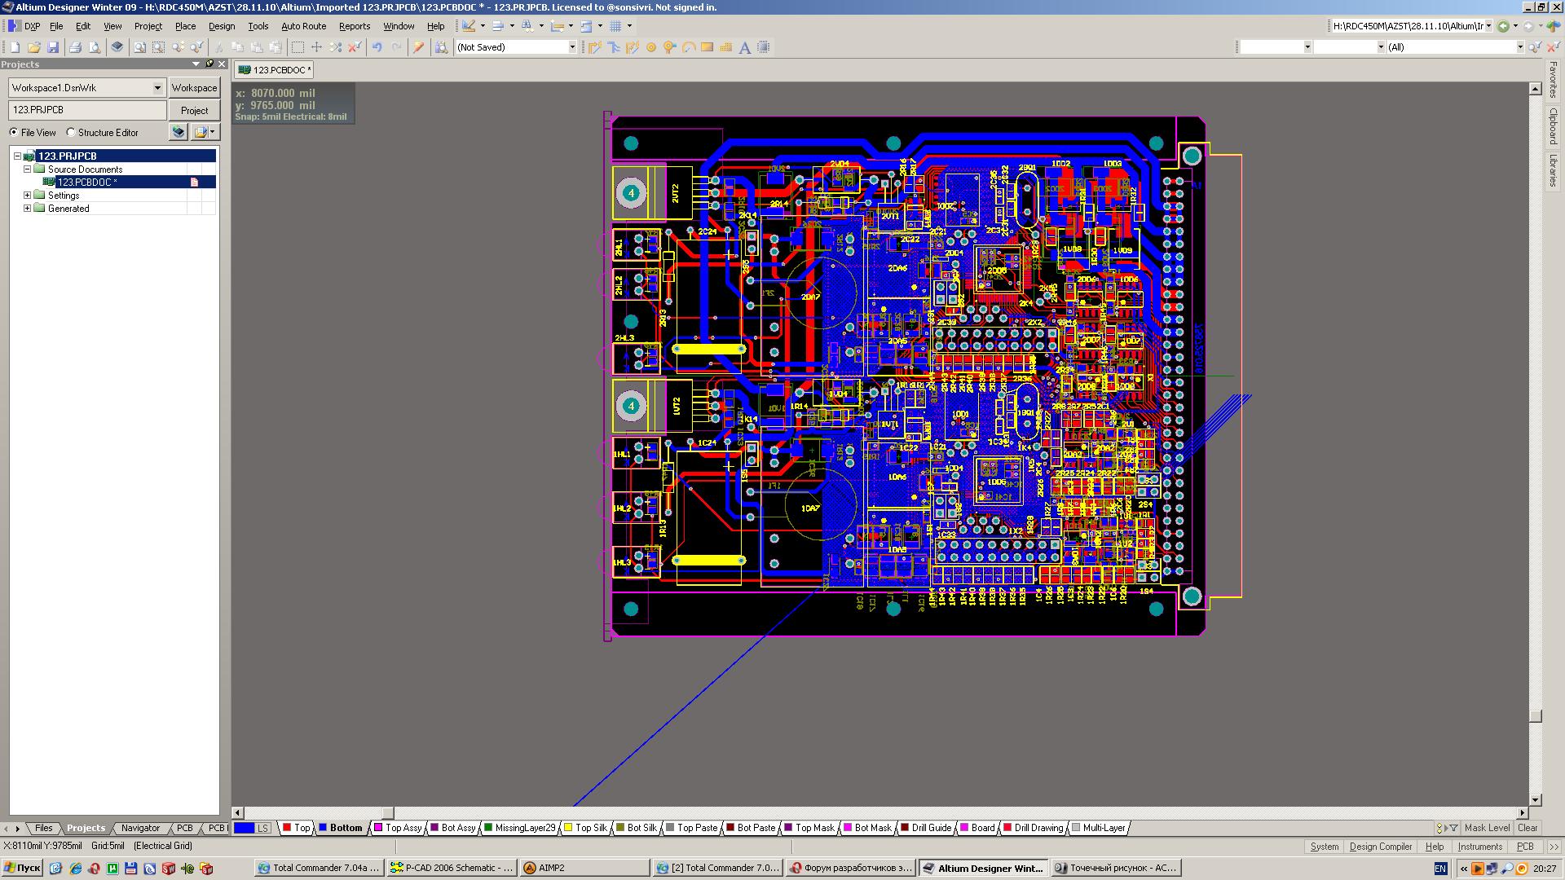Switch to the Navigator panel tab
Screen dimensions: 1565x880
point(140,828)
